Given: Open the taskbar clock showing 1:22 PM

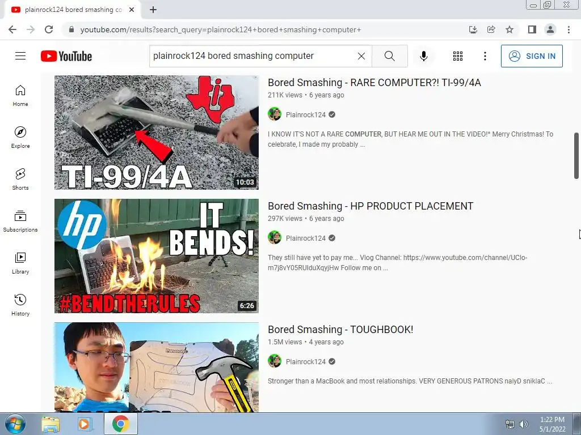Looking at the screenshot, I should point(552,424).
